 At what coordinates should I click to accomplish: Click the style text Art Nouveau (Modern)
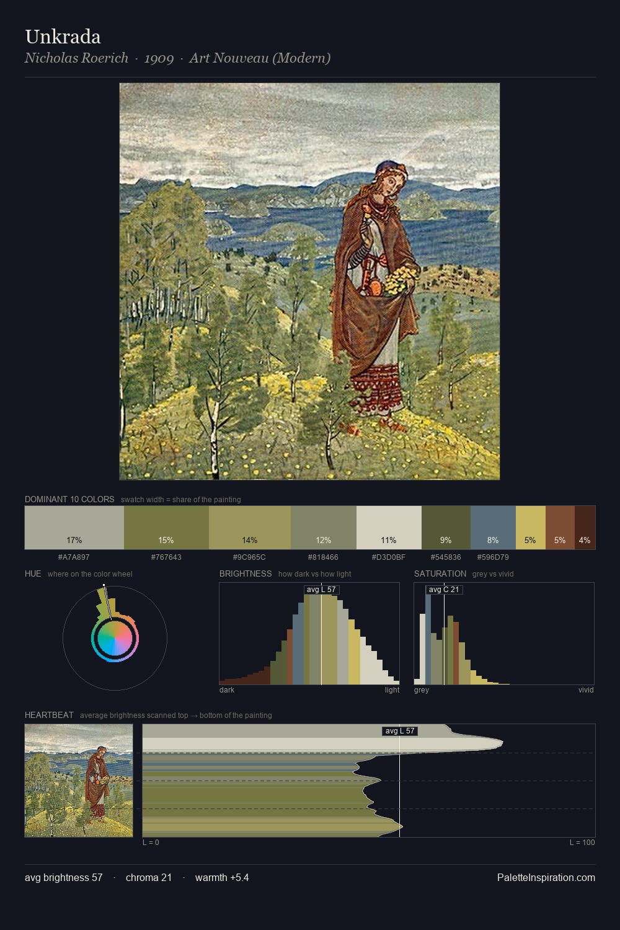point(260,58)
